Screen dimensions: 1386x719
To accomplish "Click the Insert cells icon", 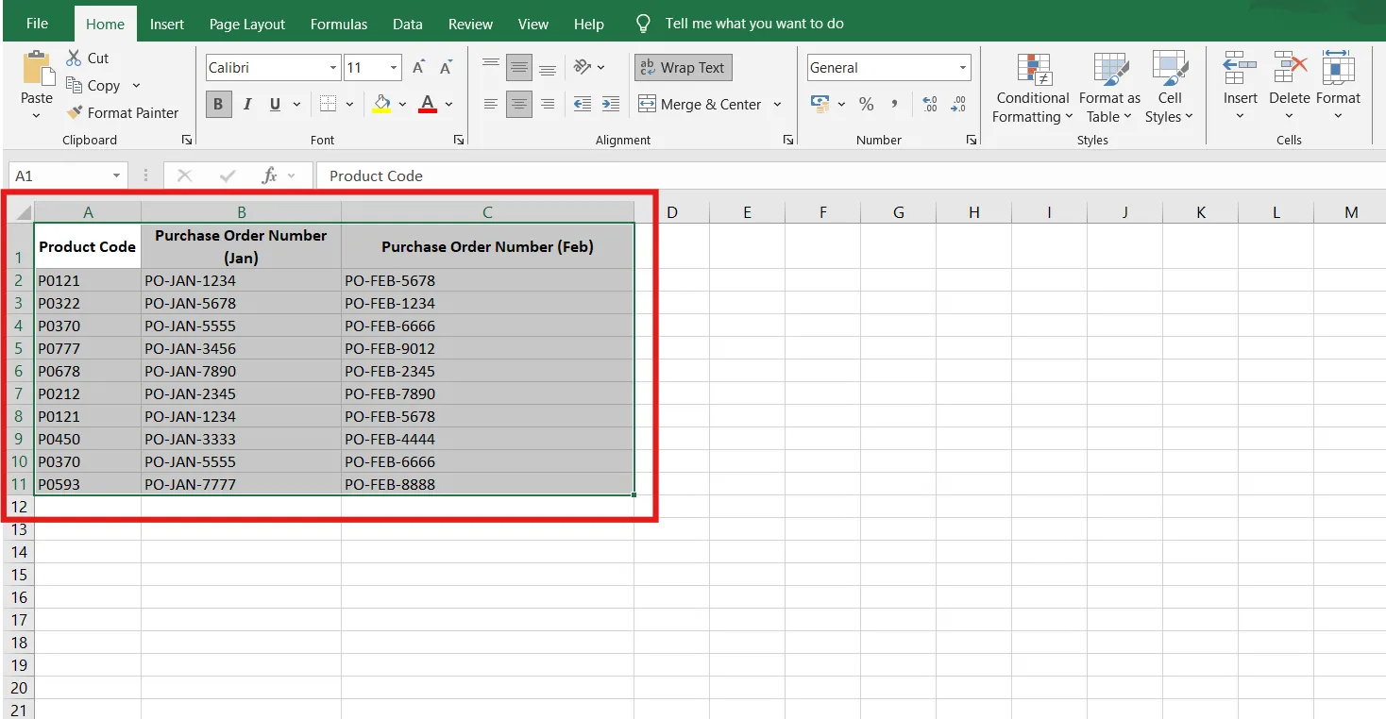I will pyautogui.click(x=1240, y=69).
